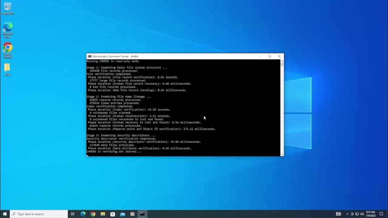Screen dimensions: 388x218
Task: Click the '127040 data files processed.' line
Action: point(112,145)
